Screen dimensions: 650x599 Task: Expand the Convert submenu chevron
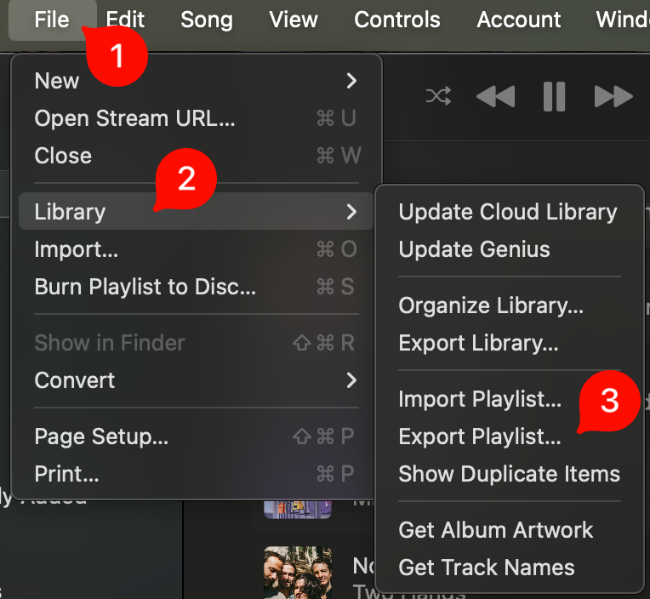coord(351,379)
